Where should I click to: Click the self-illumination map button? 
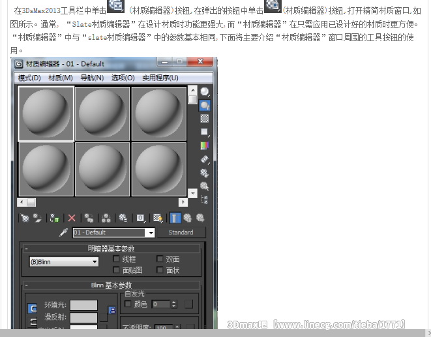188,304
